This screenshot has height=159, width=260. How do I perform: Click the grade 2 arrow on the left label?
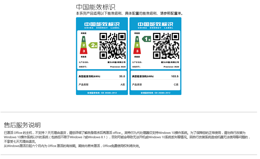tap(93, 45)
